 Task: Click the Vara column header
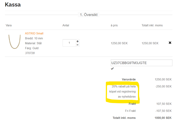[9, 25]
